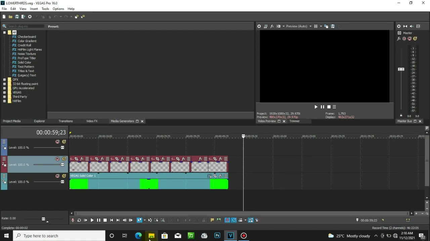Toggle Enable Snapping magnet button
The image size is (430, 241).
[x=227, y=220]
